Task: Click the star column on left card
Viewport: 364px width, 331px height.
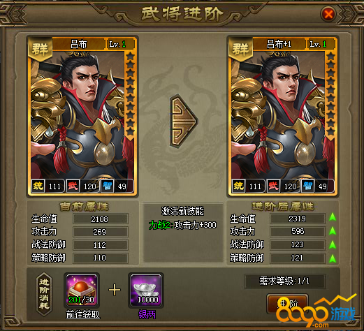Action: (x=130, y=94)
